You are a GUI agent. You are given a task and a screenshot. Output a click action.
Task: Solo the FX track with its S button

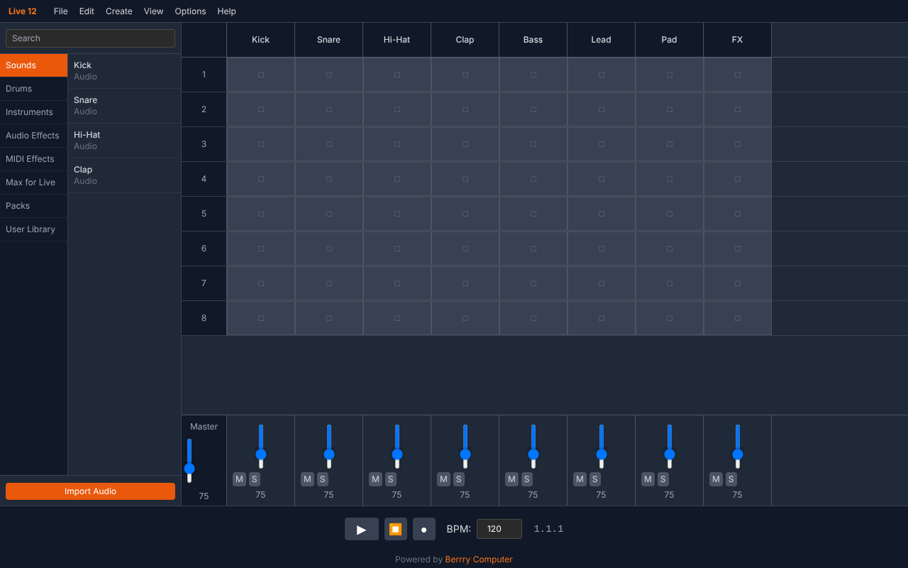click(731, 479)
